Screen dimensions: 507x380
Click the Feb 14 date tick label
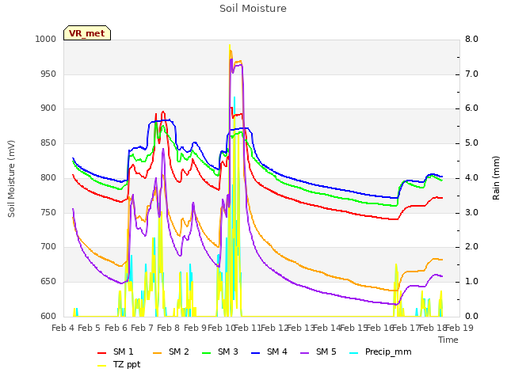coord(327,328)
